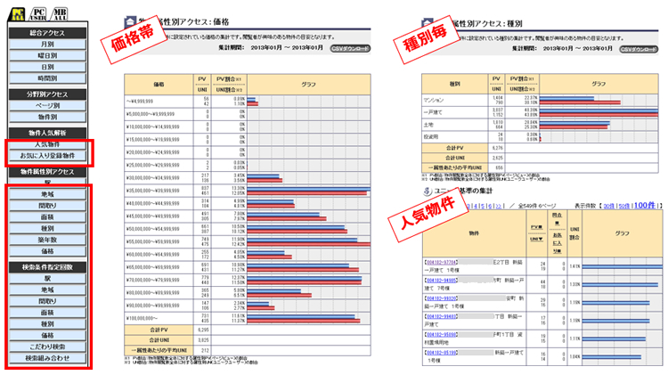Jump to last page with >> link
The width and height of the screenshot is (668, 375).
pyautogui.click(x=498, y=207)
